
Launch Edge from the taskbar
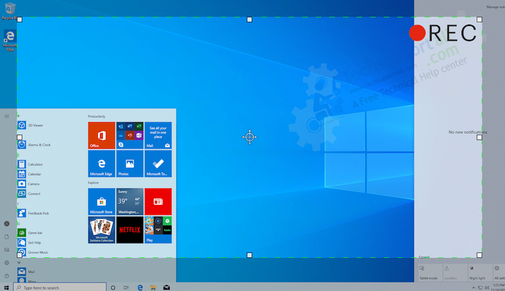coord(140,287)
